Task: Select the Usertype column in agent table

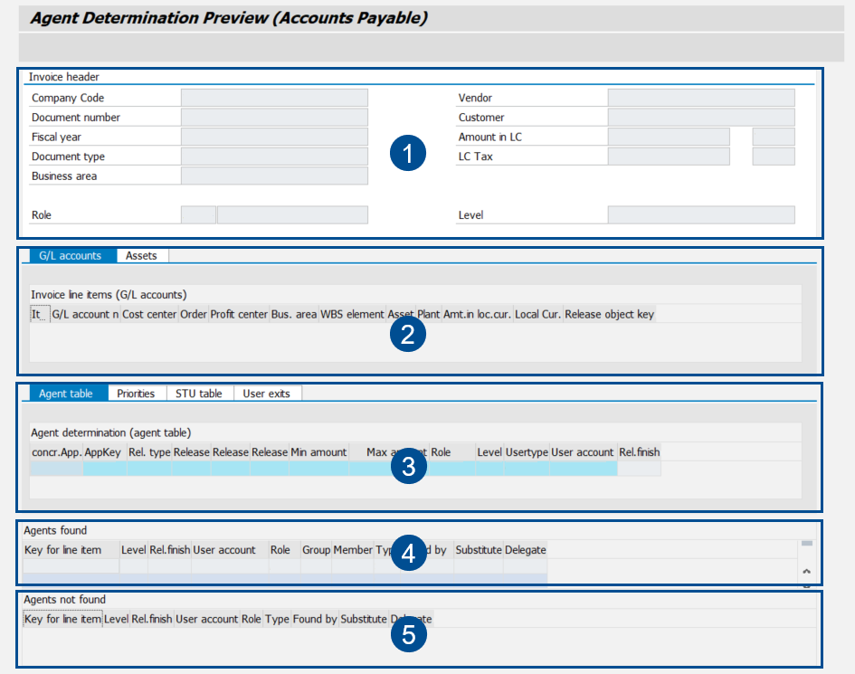Action: [527, 451]
